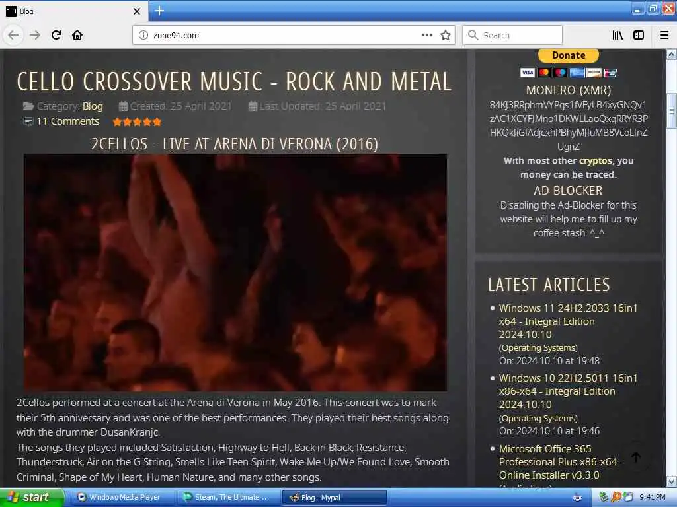Click the 2Cellos Live at Arena di Verona heading
Viewport: 677px width, 507px height.
point(235,144)
